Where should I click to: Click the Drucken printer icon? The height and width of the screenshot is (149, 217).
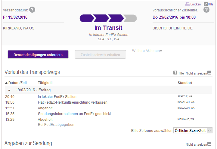(188, 4)
